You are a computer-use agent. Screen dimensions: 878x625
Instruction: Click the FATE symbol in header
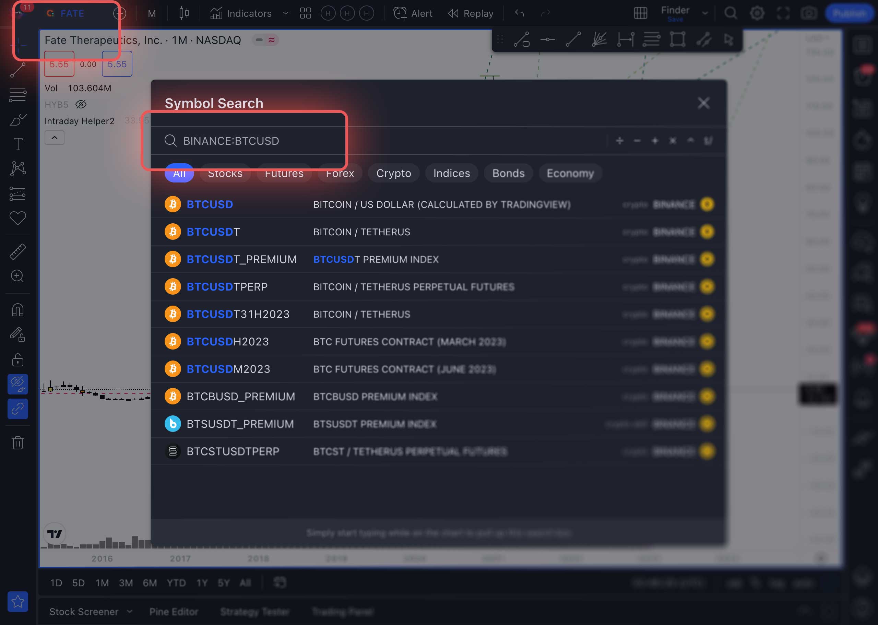pyautogui.click(x=72, y=13)
